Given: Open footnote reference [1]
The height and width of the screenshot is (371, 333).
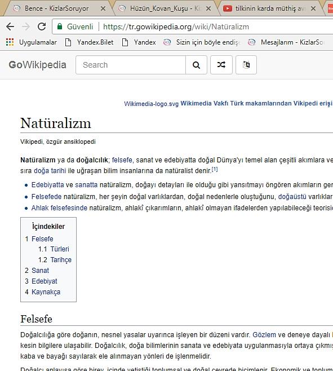Looking at the screenshot, I should [x=215, y=169].
